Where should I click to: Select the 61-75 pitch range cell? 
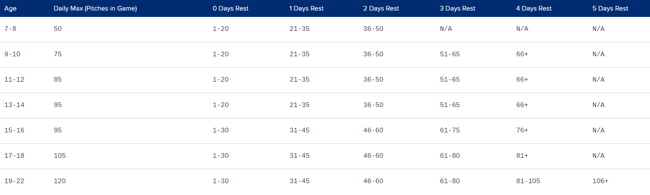click(x=450, y=130)
